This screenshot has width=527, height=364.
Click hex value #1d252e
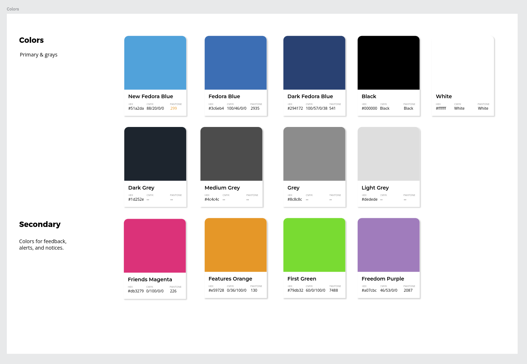point(136,199)
